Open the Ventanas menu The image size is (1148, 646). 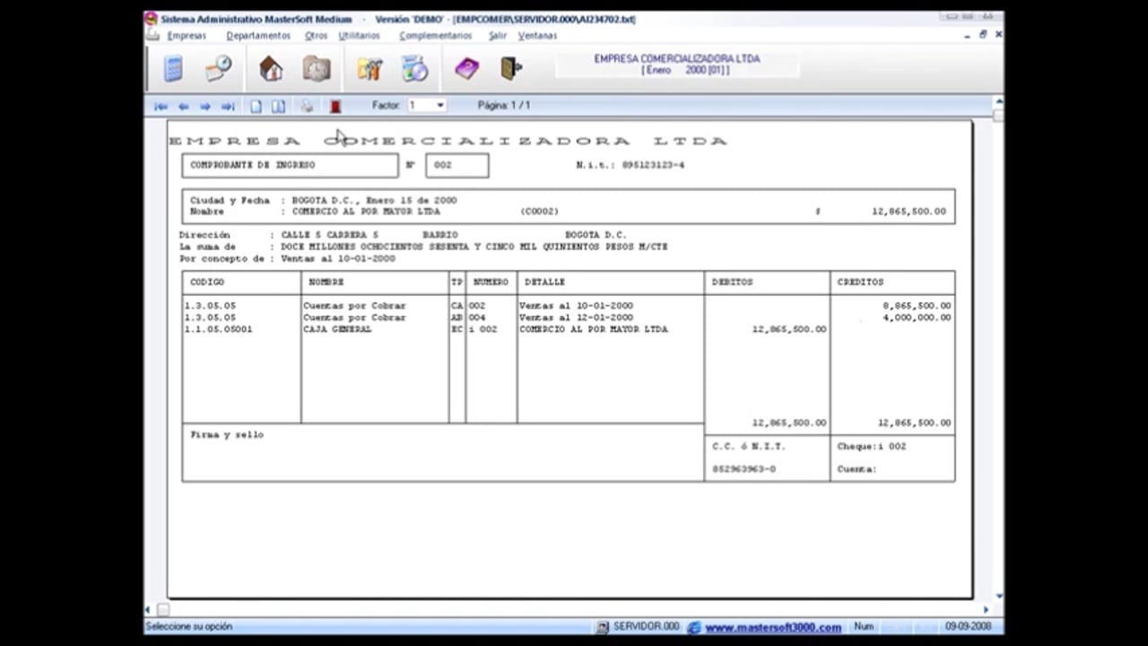pyautogui.click(x=537, y=36)
